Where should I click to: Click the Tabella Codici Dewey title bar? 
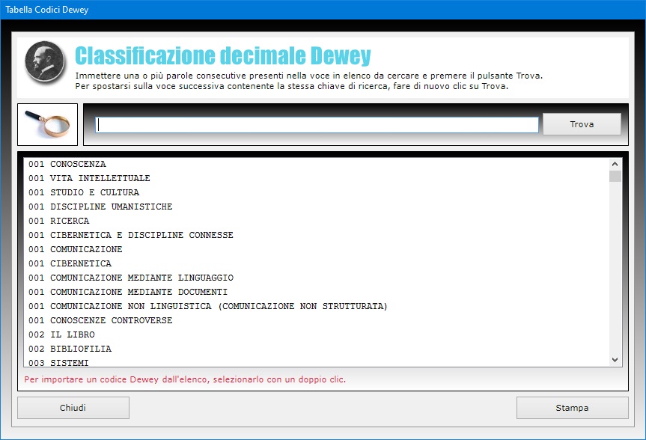[x=323, y=10]
